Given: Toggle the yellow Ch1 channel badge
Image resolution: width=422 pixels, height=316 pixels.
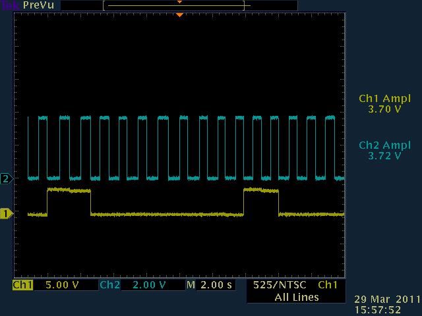Looking at the screenshot, I should click(22, 285).
